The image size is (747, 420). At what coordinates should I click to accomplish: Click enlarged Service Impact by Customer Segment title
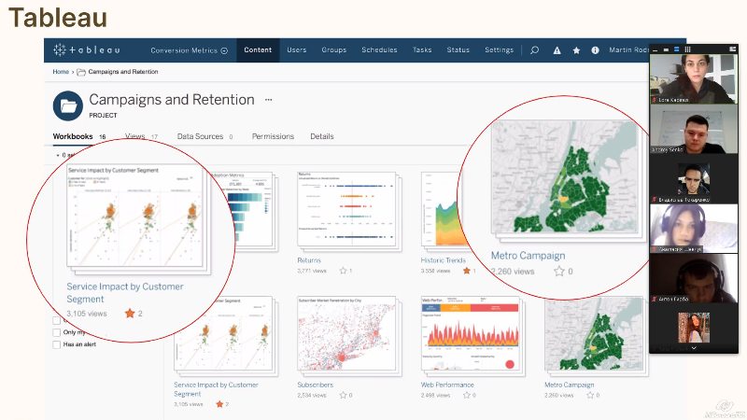pyautogui.click(x=125, y=292)
